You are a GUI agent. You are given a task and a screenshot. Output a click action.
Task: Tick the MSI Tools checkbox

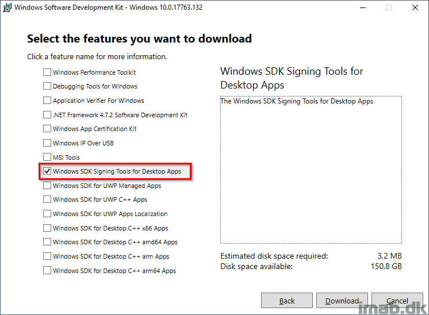[47, 157]
